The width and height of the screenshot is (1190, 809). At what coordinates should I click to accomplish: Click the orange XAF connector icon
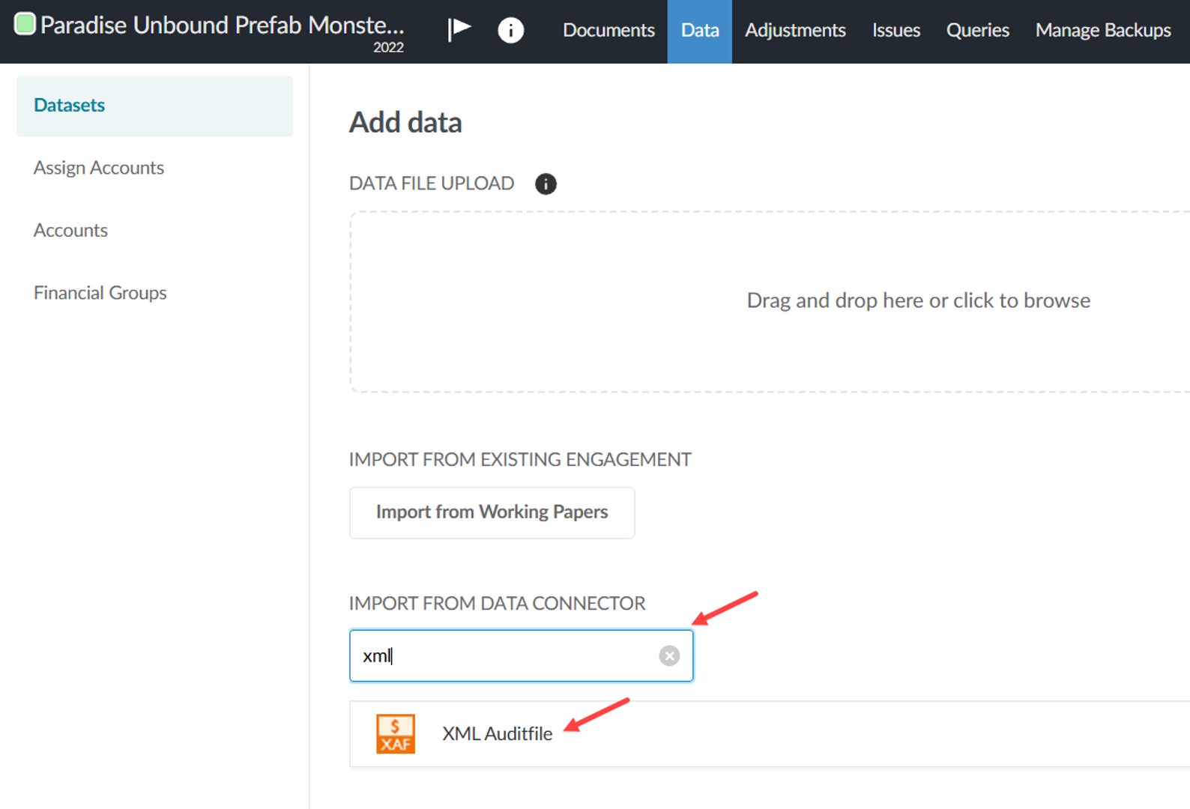click(x=396, y=733)
